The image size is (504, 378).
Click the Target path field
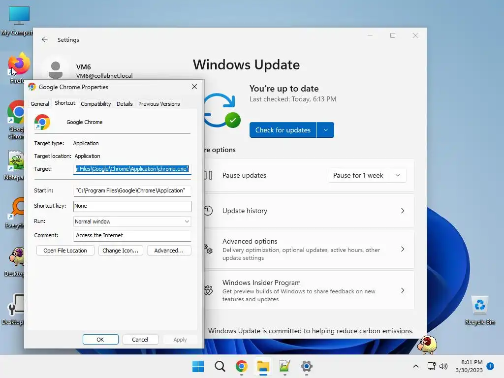coord(132,169)
